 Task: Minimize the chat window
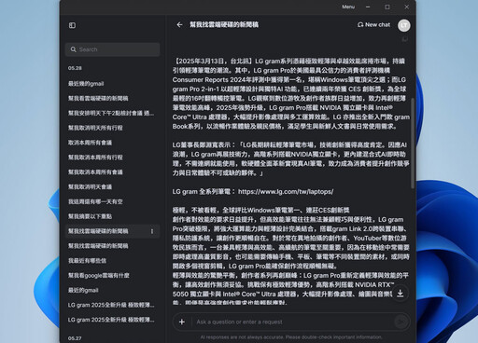tap(368, 7)
